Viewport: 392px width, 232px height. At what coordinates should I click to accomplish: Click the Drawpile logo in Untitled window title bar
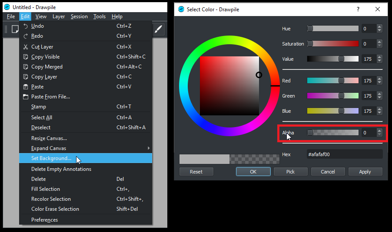click(x=7, y=7)
